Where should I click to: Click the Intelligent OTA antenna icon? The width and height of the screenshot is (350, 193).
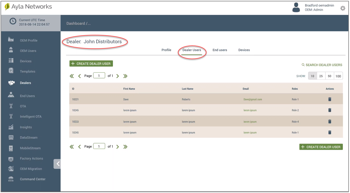(11, 116)
